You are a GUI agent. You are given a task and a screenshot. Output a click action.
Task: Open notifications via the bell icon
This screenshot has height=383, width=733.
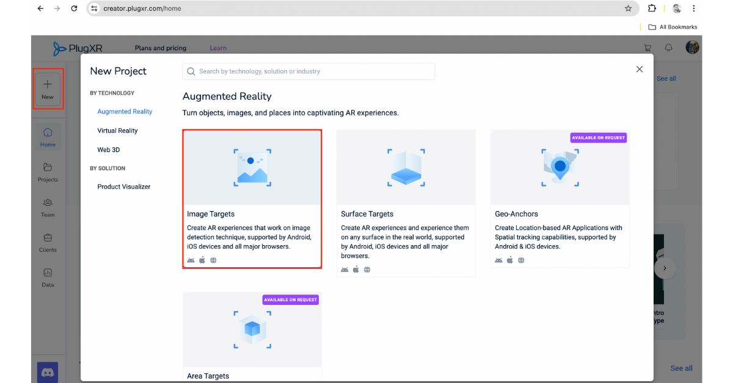(668, 48)
